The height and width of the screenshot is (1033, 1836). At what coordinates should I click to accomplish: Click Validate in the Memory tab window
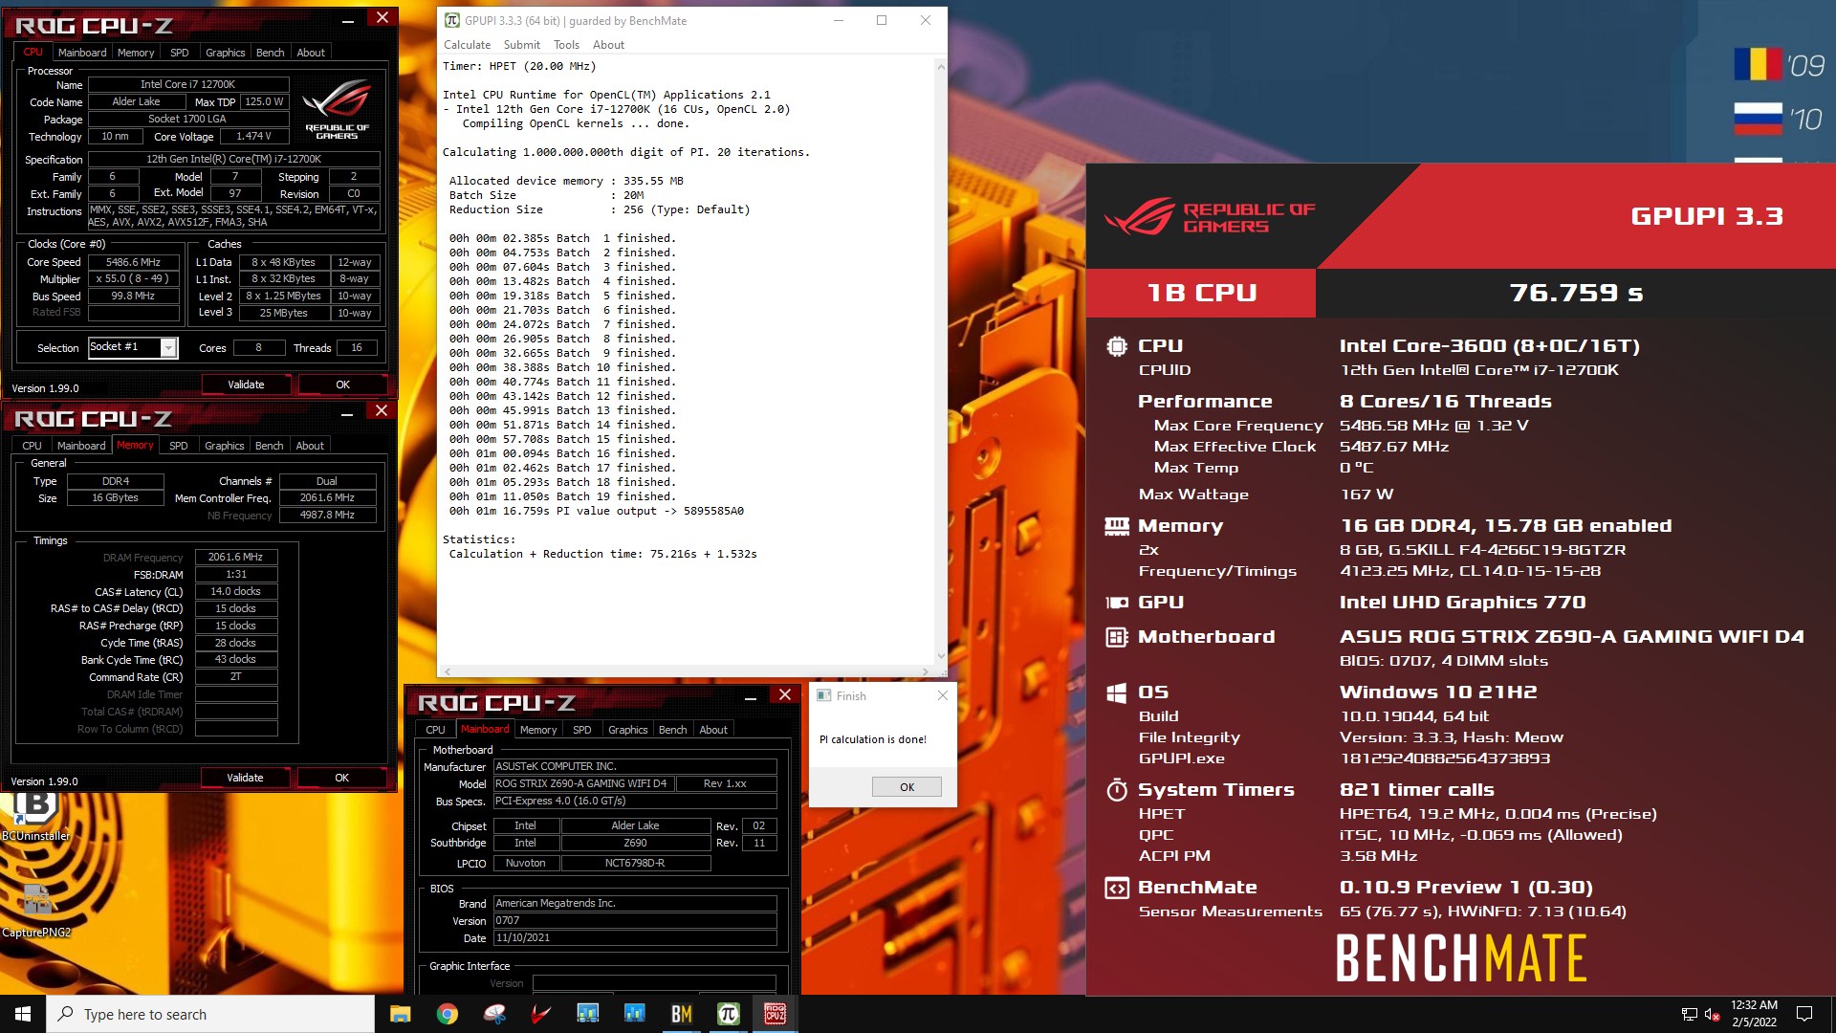pyautogui.click(x=245, y=778)
